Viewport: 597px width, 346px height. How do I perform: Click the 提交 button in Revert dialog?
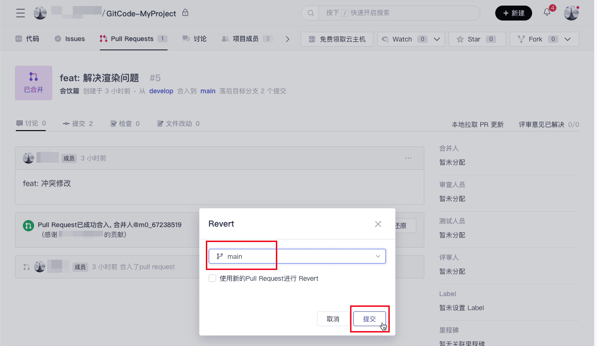pyautogui.click(x=369, y=319)
